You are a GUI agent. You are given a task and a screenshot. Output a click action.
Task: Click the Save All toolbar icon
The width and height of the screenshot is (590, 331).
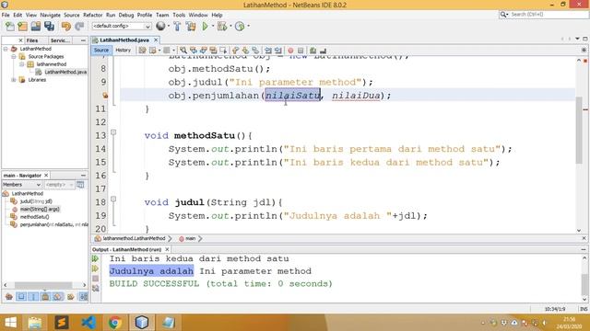(49, 27)
